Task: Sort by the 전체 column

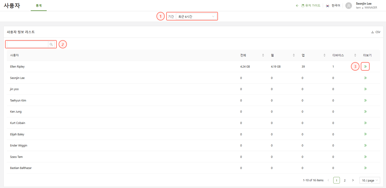Action: click(263, 55)
